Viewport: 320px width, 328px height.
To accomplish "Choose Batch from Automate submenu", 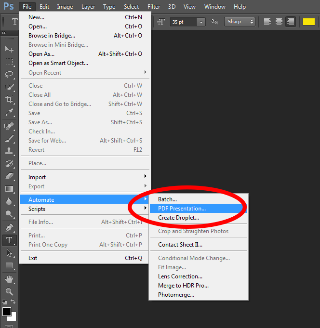I will [x=199, y=199].
